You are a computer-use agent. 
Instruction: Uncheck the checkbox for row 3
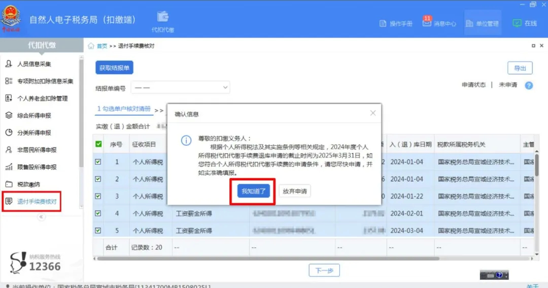98,196
